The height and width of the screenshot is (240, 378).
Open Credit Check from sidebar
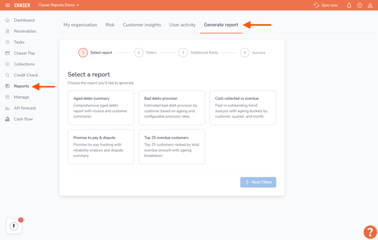[x=26, y=75]
